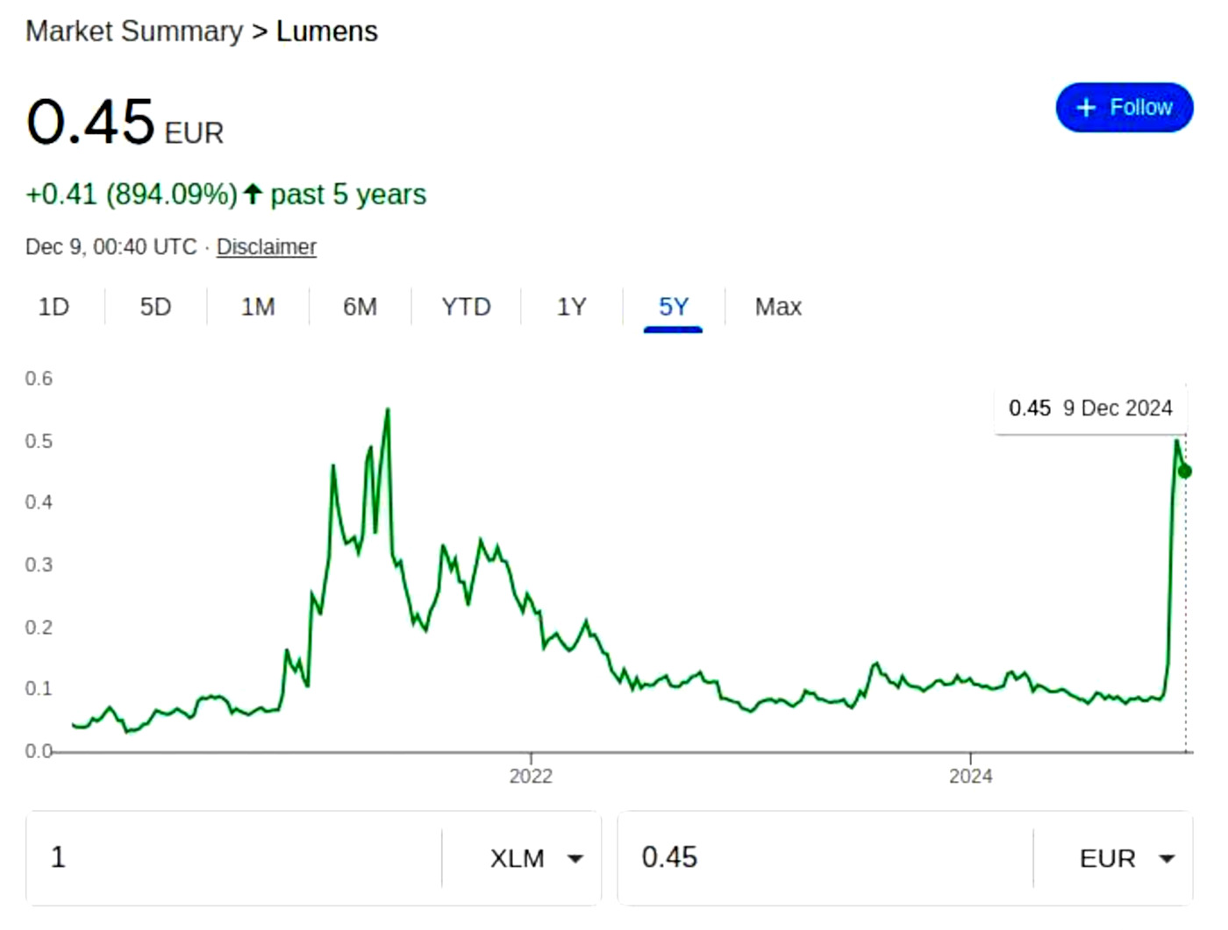Open the XLM currency dropdown

536,858
